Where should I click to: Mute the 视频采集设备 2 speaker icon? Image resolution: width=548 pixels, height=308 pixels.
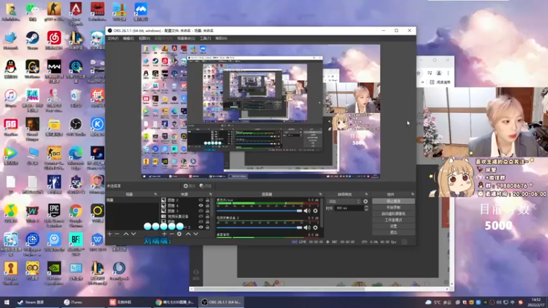[307, 227]
